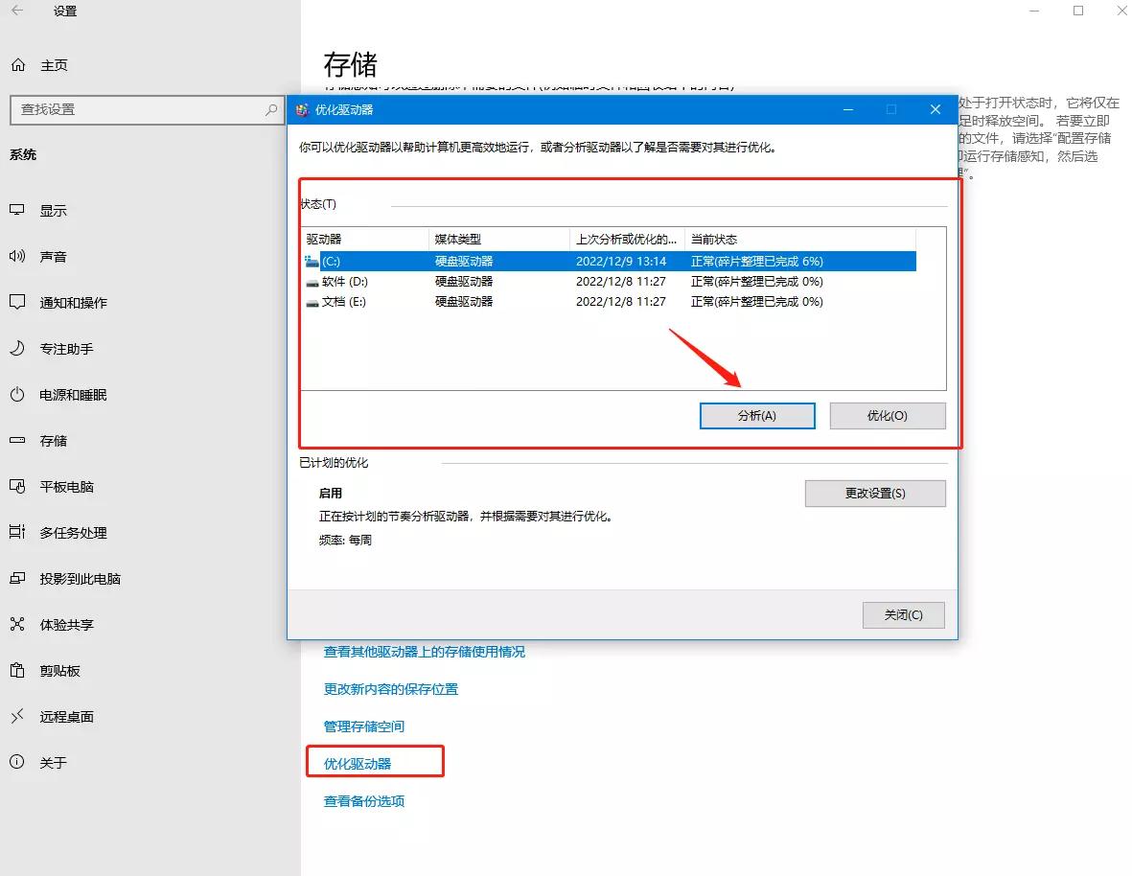Open 更改设置(S) for scheduled optimization
Screen dimensions: 1132x876
coord(875,493)
